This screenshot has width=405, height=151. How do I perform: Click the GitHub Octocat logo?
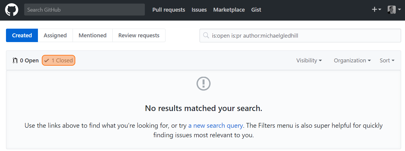click(x=12, y=10)
